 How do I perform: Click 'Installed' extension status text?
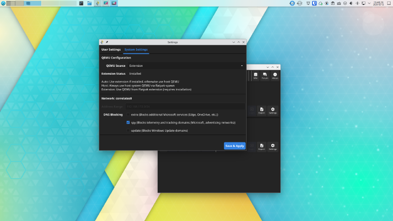tap(135, 74)
